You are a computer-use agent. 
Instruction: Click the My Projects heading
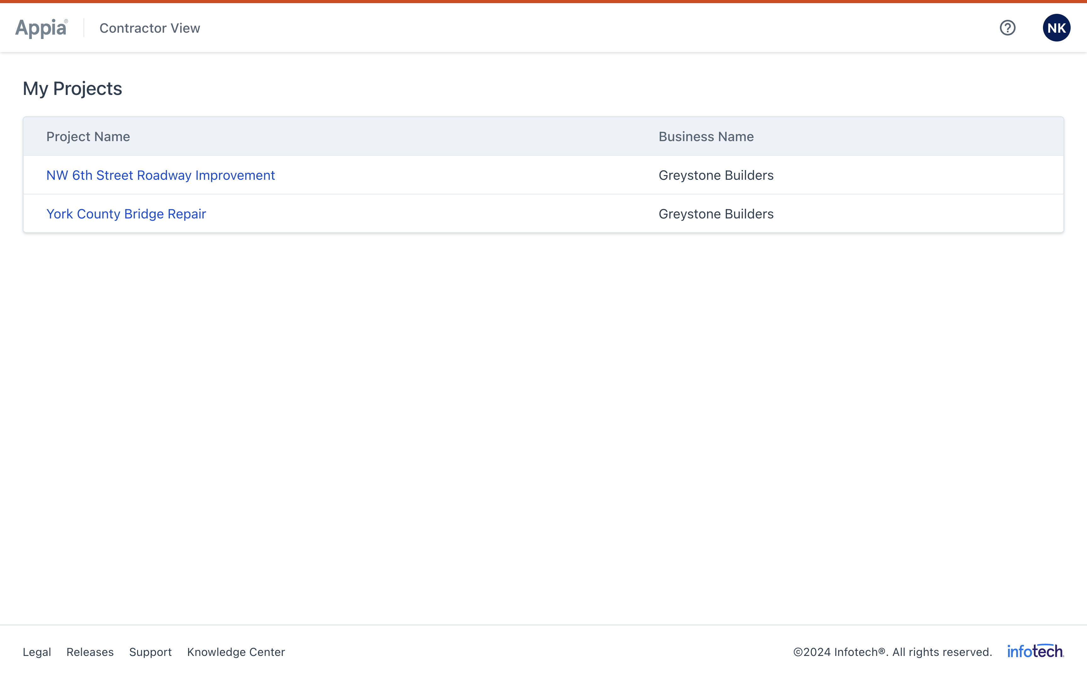[72, 88]
